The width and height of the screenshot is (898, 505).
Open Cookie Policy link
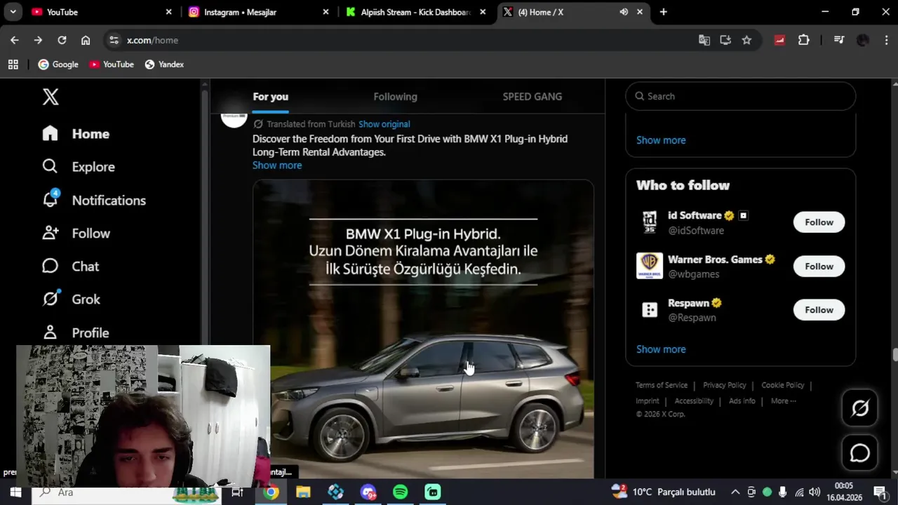coord(783,385)
